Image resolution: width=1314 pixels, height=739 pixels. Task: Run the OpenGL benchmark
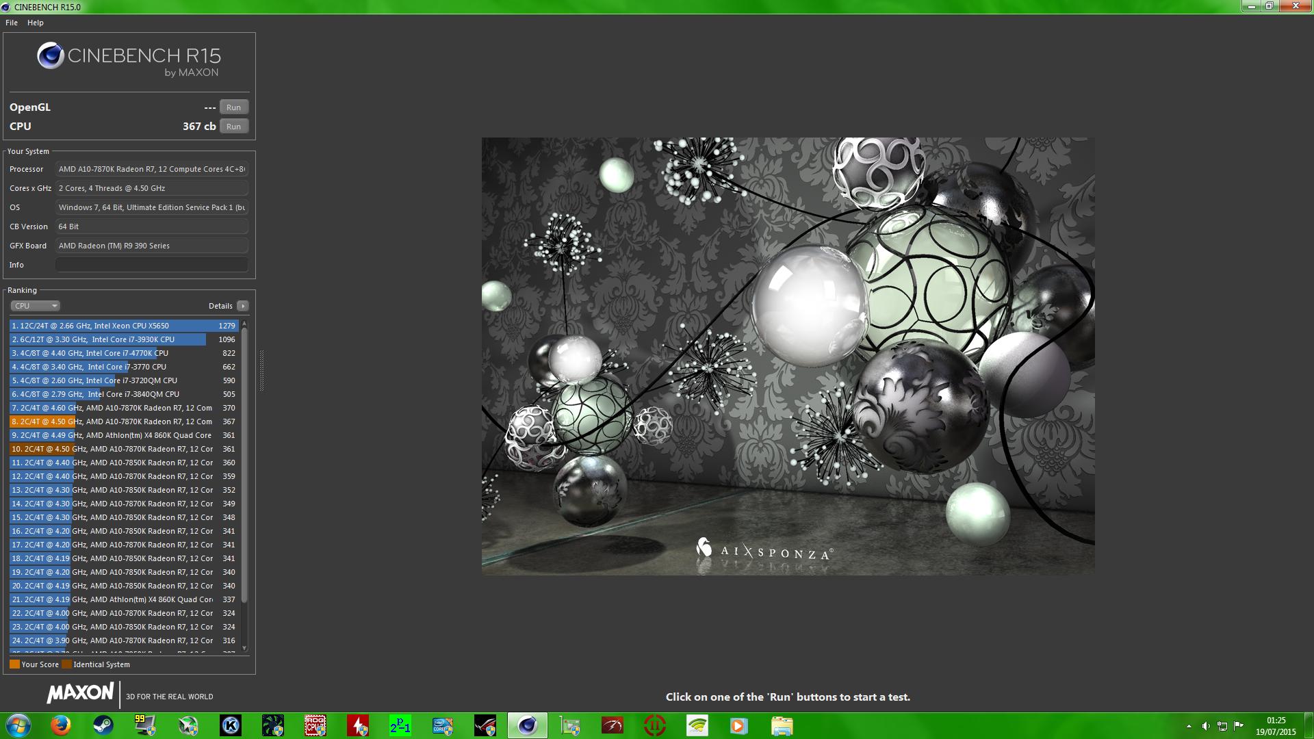tap(233, 107)
